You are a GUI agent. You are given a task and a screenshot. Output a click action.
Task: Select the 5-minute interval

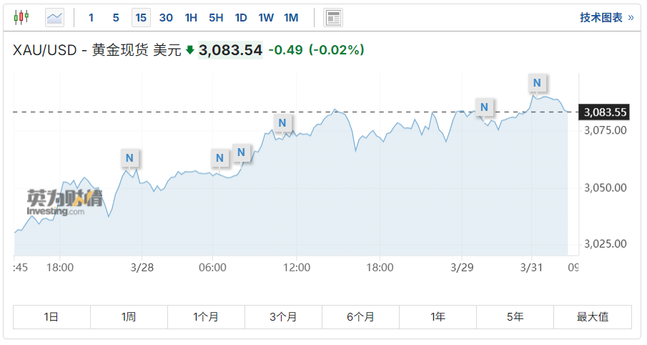tap(116, 17)
